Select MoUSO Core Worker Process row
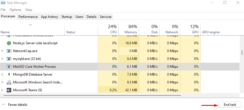This screenshot has width=244, height=110. [120, 67]
